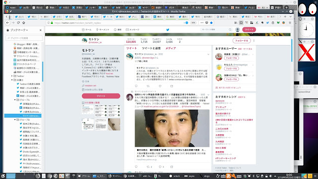318x179 pixels.
Task: Open the Firefox home page icon
Action: tap(23, 23)
